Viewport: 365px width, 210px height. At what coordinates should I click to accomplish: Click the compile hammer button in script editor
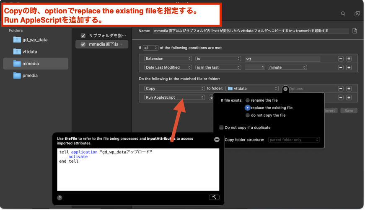click(214, 197)
